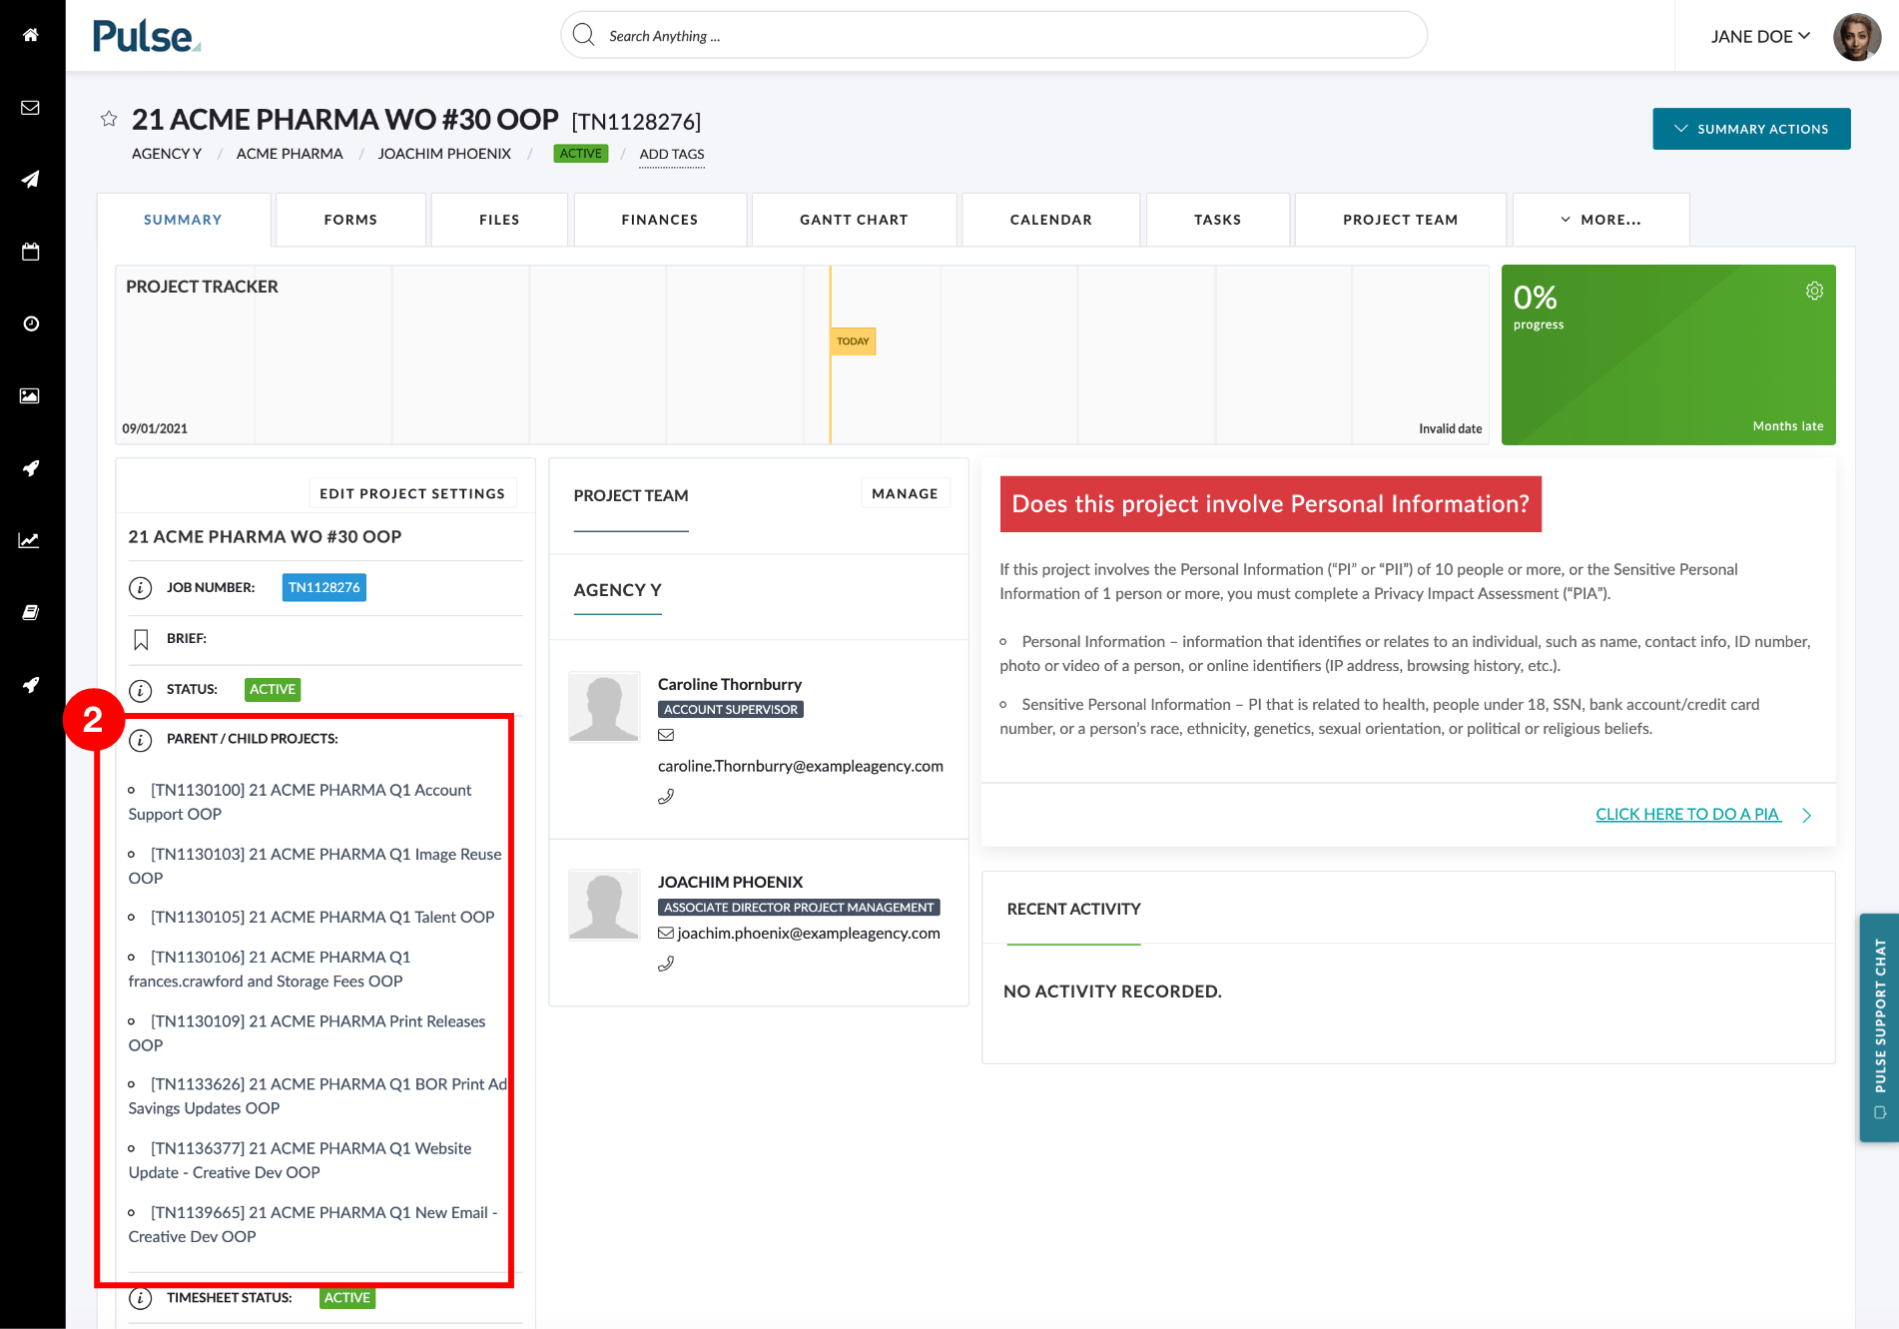Click Joachim Phoenix's email envelope icon
Viewport: 1899px width, 1329px height.
[x=666, y=934]
